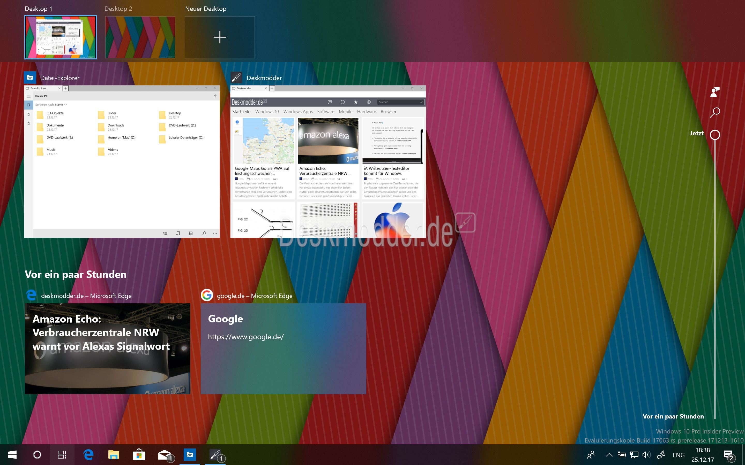Show hidden system tray icons
The height and width of the screenshot is (465, 745).
[x=609, y=455]
